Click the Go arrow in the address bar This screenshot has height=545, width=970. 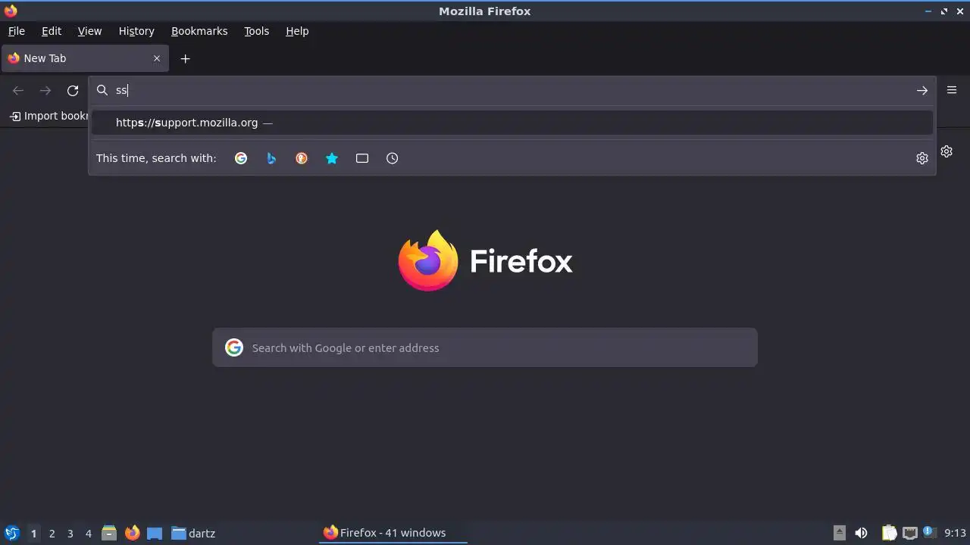point(922,91)
